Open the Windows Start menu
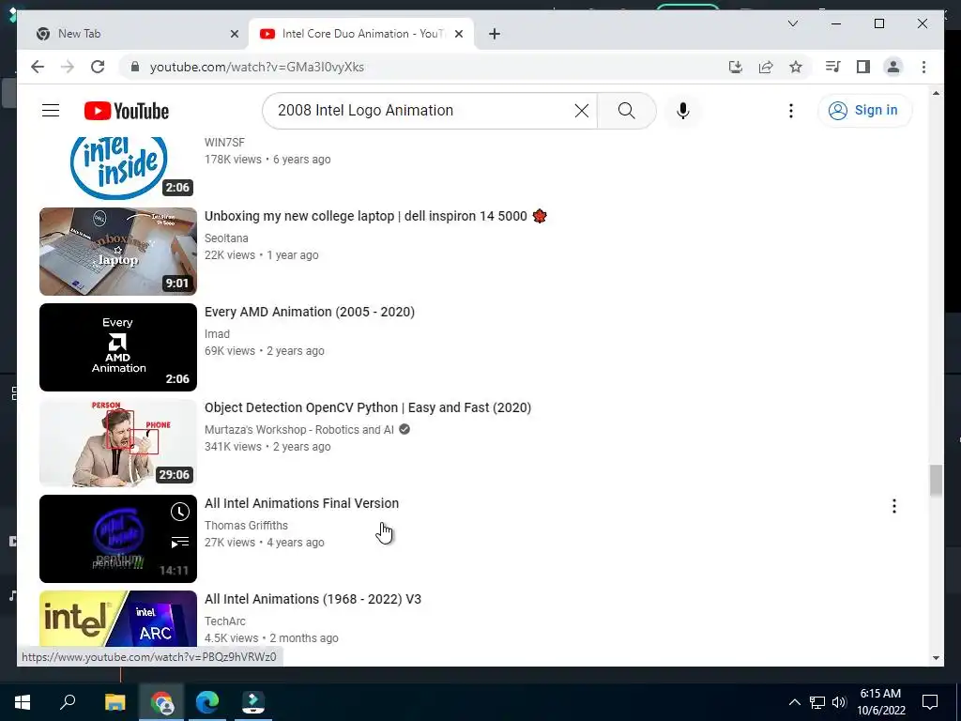This screenshot has width=961, height=721. 23,702
